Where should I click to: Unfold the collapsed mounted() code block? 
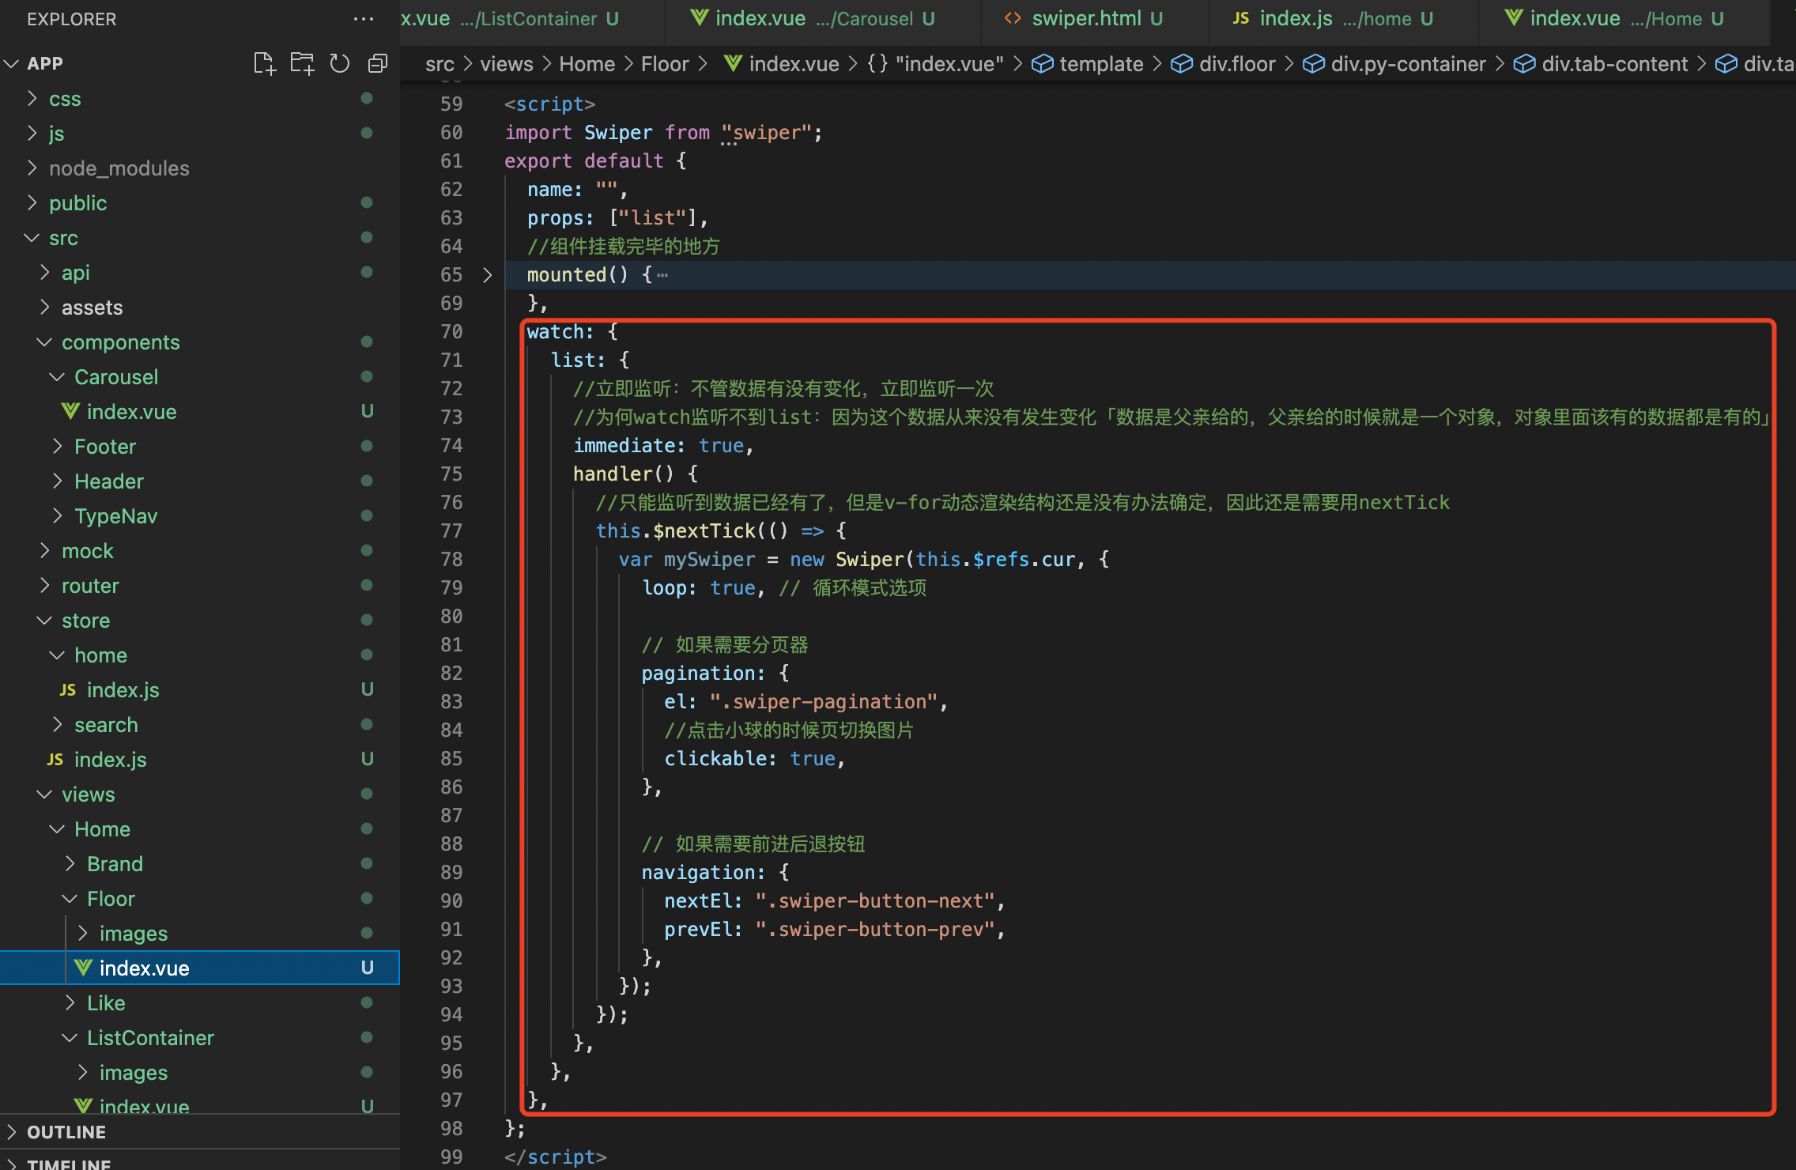click(488, 275)
